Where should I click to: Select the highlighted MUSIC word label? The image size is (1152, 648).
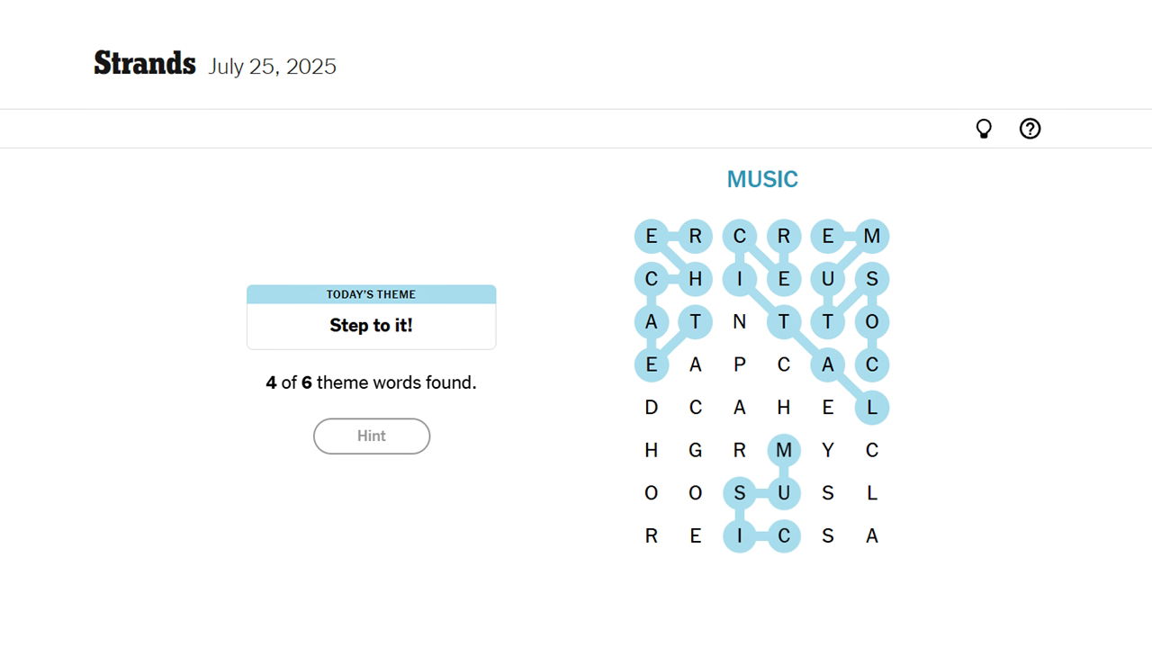point(762,178)
